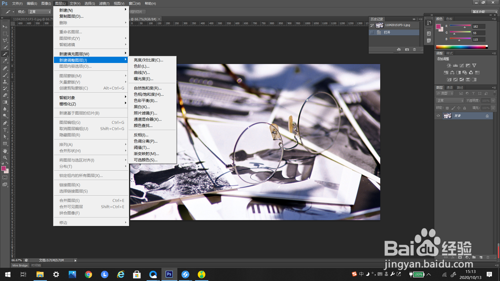This screenshot has width=500, height=281.
Task: Open the 样式 dropdown in the options bar
Action: (40, 12)
